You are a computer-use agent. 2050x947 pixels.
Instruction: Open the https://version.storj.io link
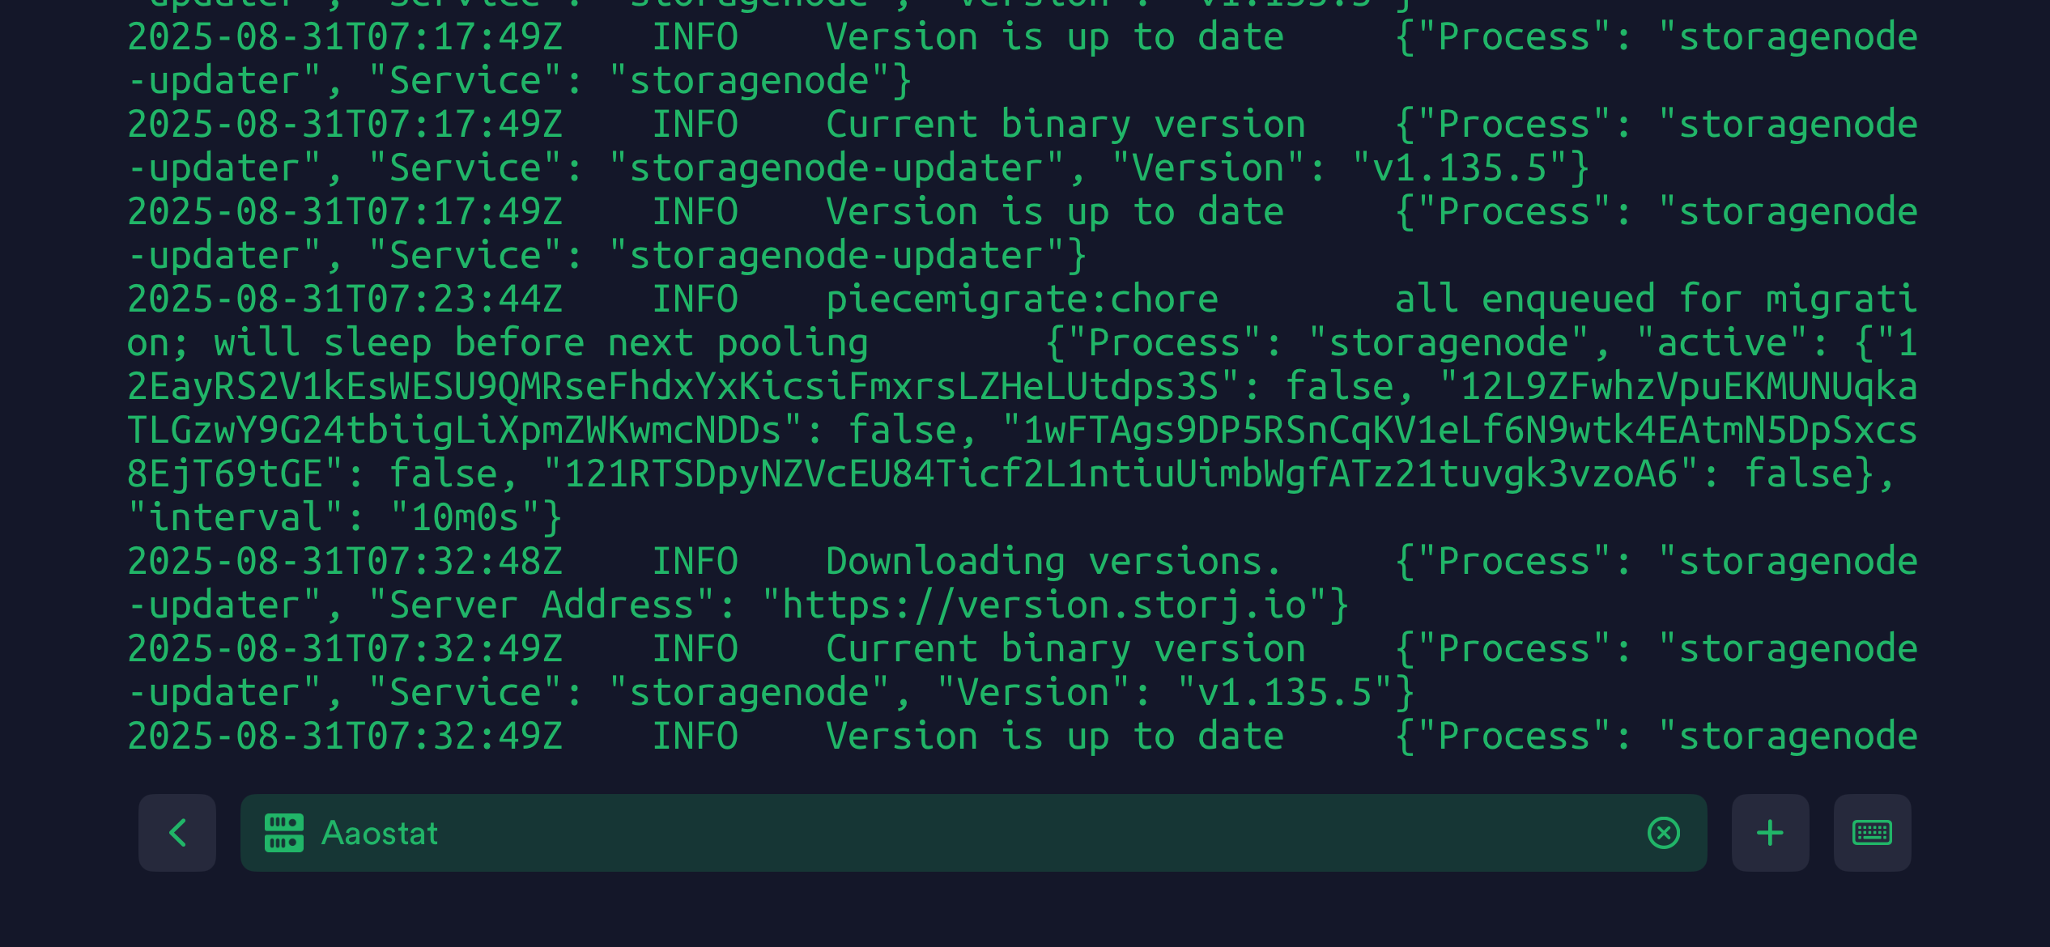pos(1044,605)
